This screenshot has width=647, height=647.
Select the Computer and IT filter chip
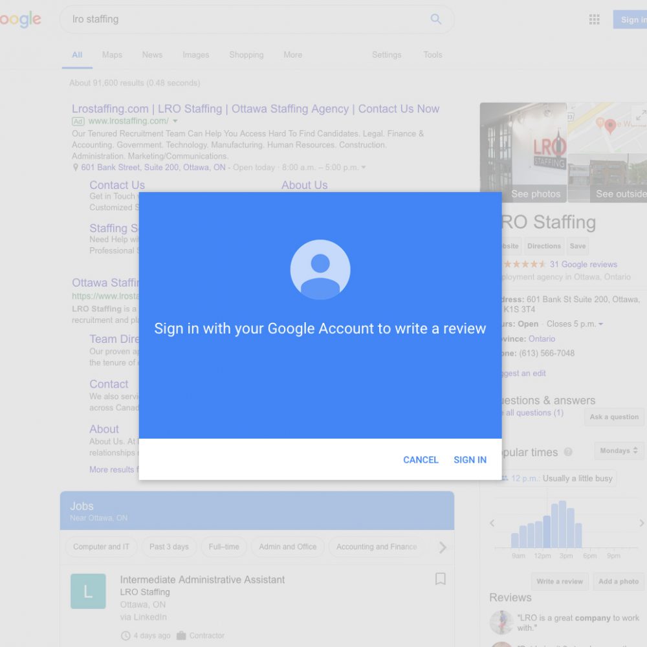101,547
